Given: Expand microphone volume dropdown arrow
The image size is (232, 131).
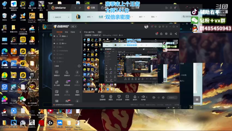Looking at the screenshot, I should (x=138, y=97).
